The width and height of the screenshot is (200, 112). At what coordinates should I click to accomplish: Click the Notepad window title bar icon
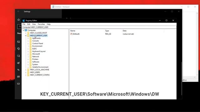click(x=53, y=7)
